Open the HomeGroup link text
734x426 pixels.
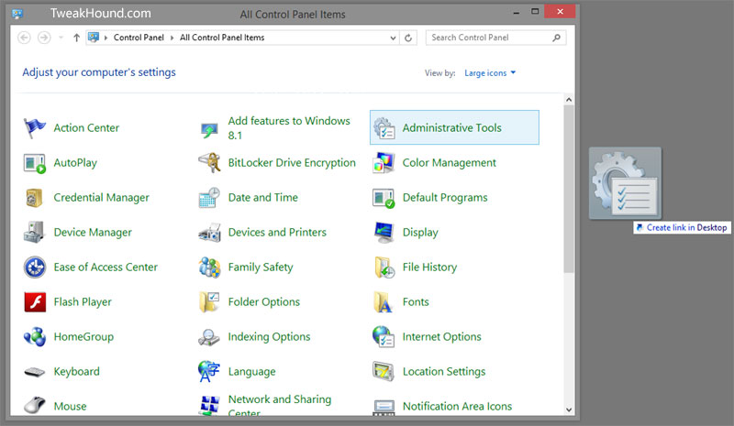pyautogui.click(x=83, y=337)
